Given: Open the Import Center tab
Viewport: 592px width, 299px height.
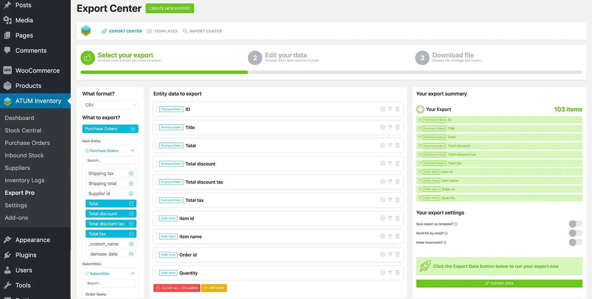Looking at the screenshot, I should point(206,31).
